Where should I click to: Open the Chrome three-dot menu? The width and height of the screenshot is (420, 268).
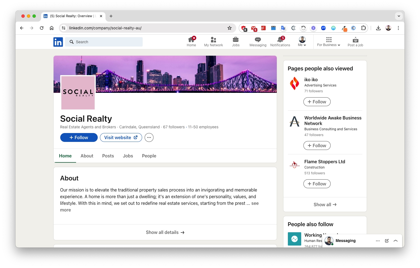pyautogui.click(x=398, y=28)
